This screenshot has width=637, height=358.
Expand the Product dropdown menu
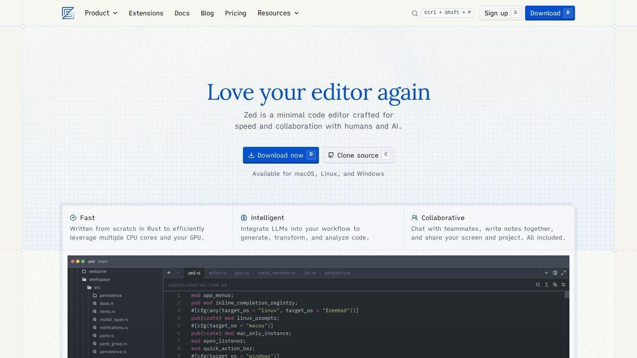[101, 13]
